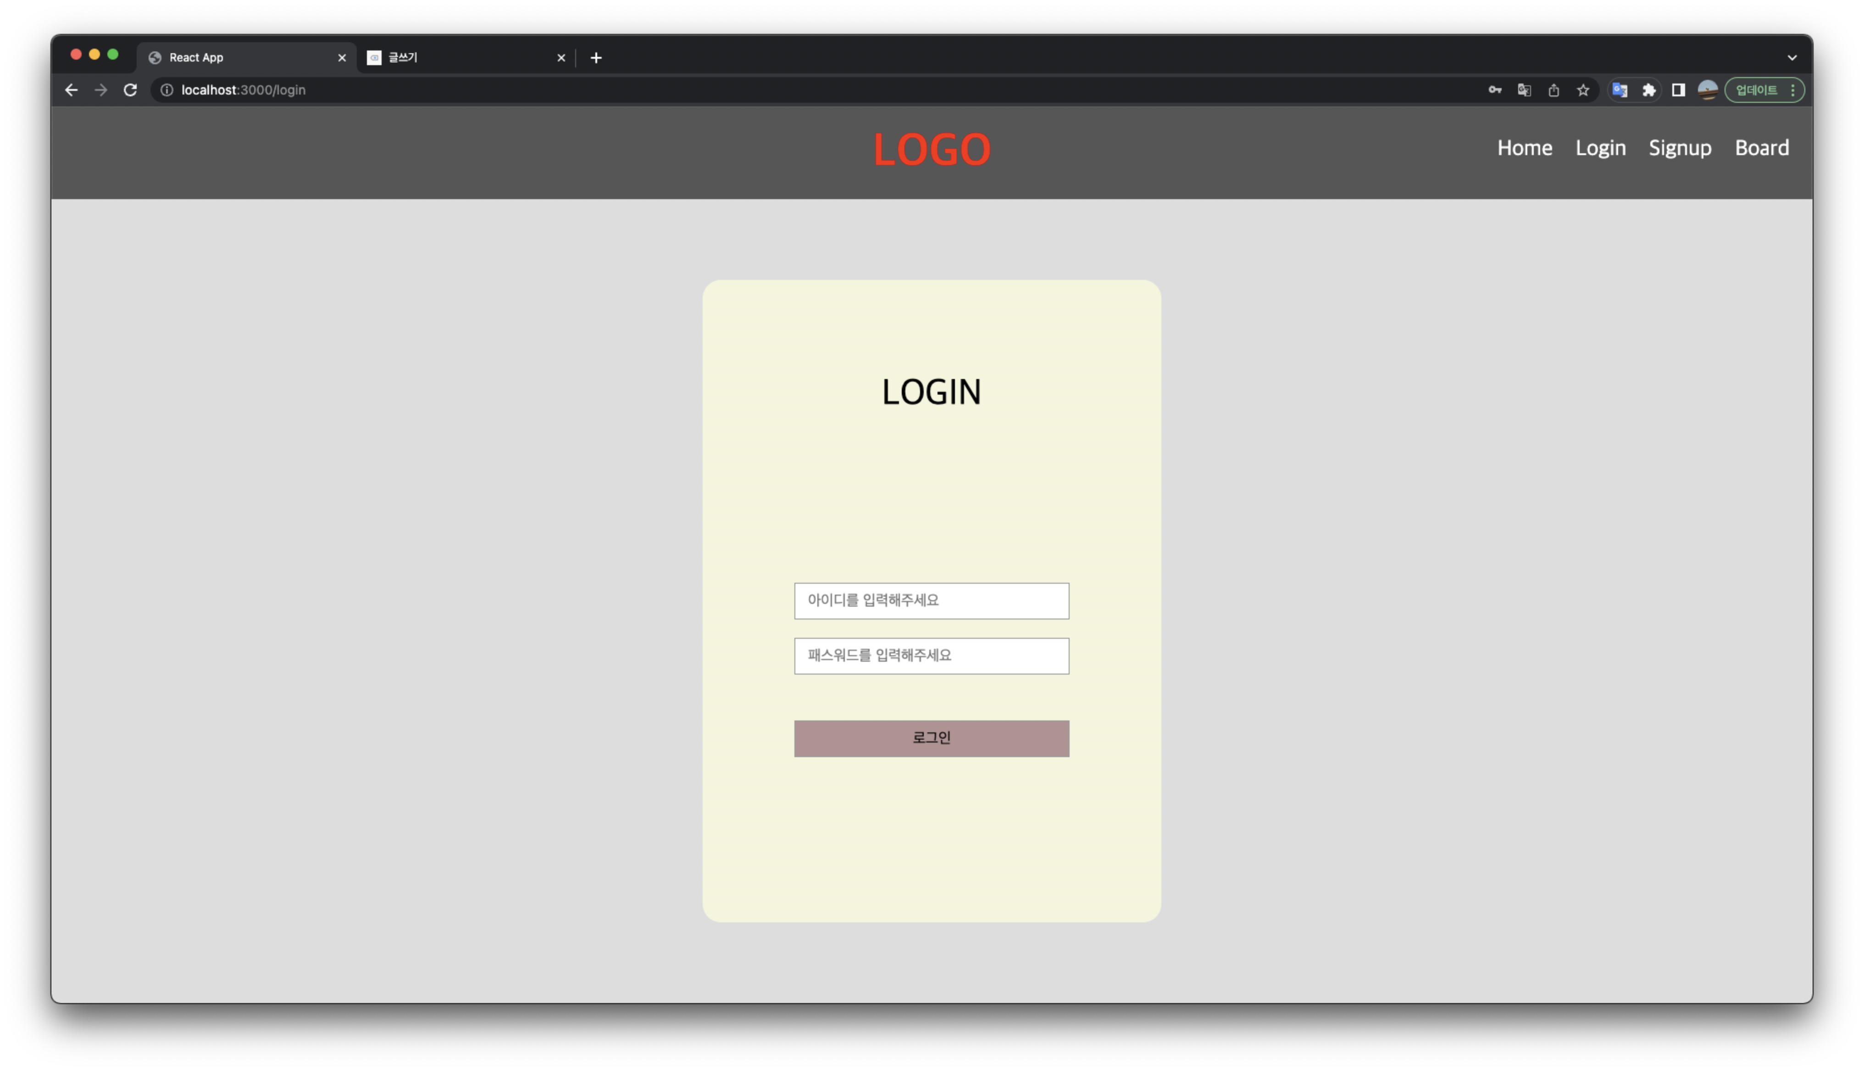
Task: Go to the Board page
Action: 1761,148
